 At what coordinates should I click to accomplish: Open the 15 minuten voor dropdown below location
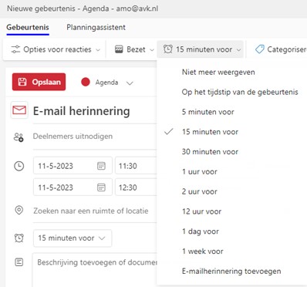coord(73,238)
